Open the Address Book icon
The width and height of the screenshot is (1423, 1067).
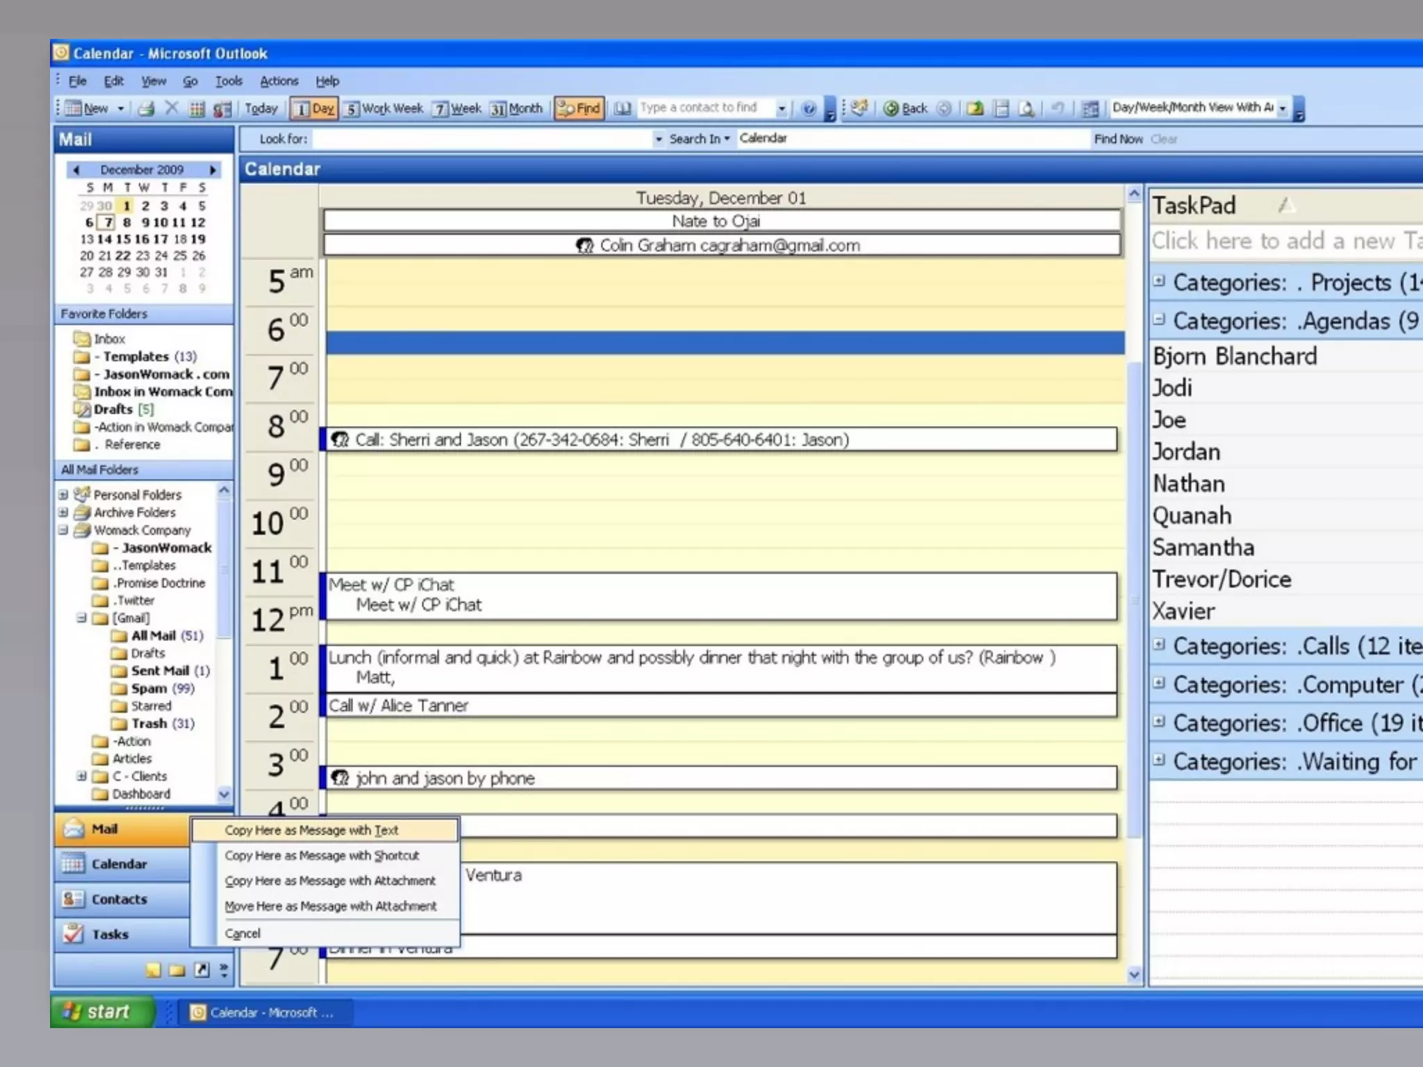623,108
